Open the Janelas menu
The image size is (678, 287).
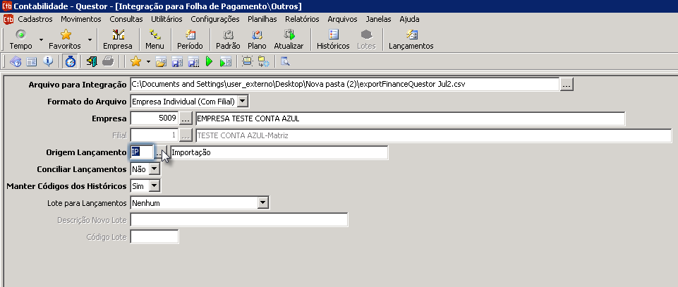(x=378, y=19)
